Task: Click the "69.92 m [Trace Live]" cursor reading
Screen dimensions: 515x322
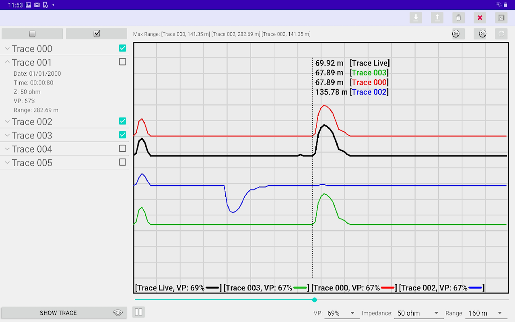Action: (352, 63)
